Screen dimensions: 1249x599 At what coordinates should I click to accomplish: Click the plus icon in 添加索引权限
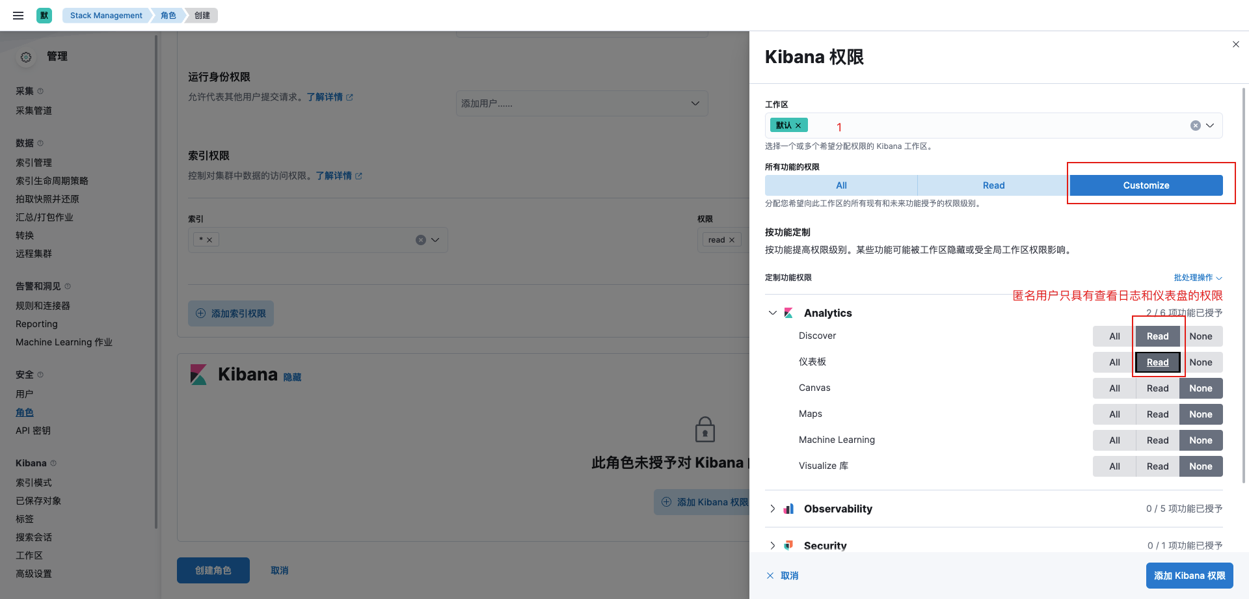tap(201, 313)
